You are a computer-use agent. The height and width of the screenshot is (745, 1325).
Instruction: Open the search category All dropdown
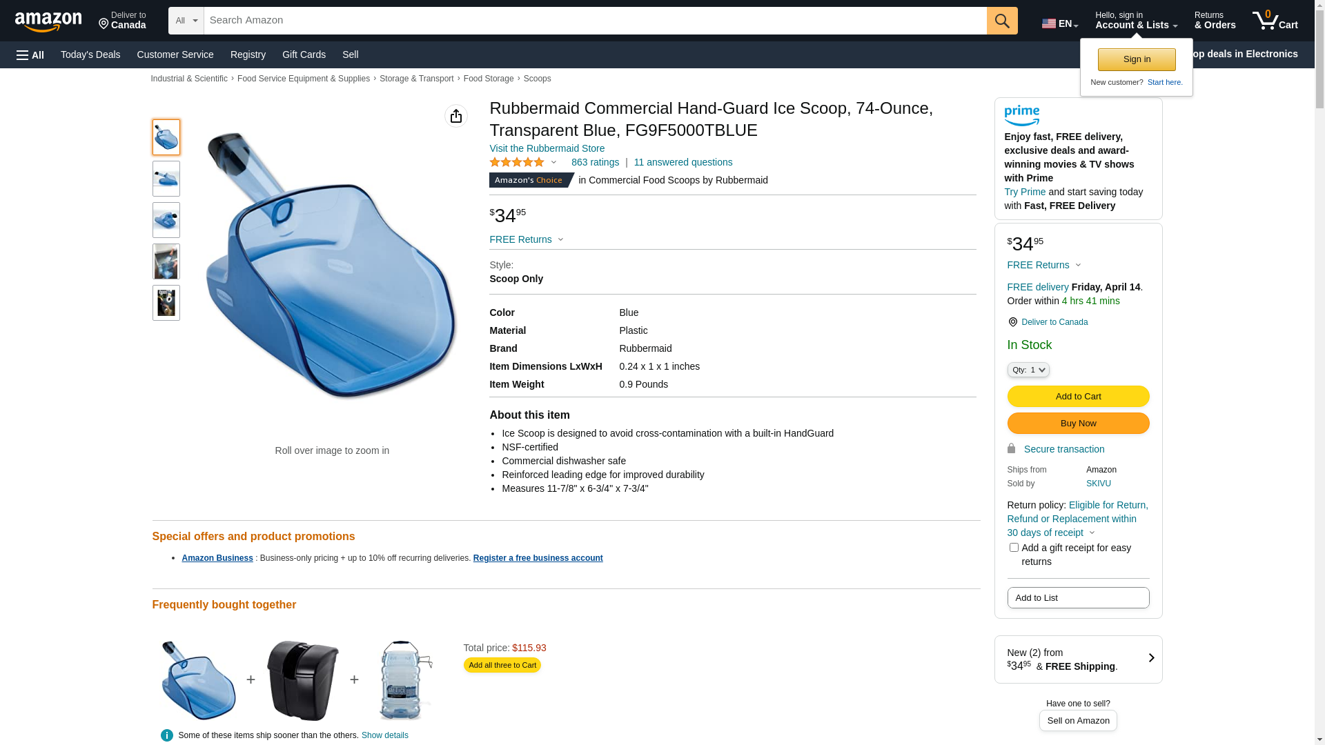point(186,21)
